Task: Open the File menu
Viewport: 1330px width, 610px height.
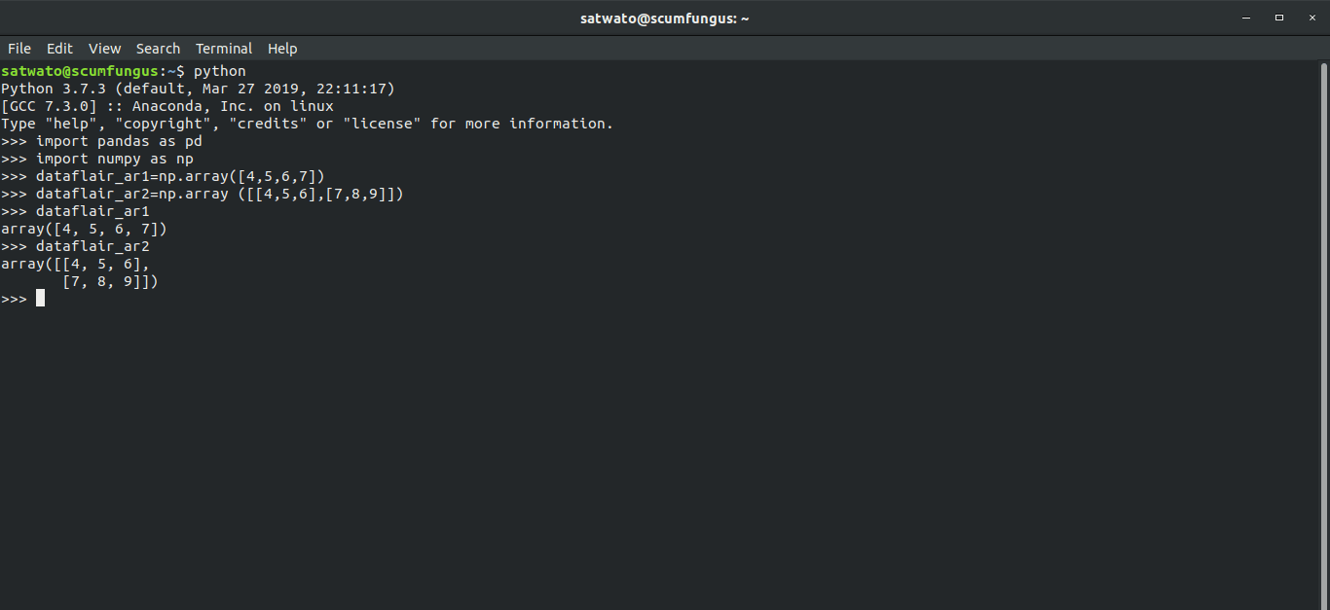Action: click(18, 48)
